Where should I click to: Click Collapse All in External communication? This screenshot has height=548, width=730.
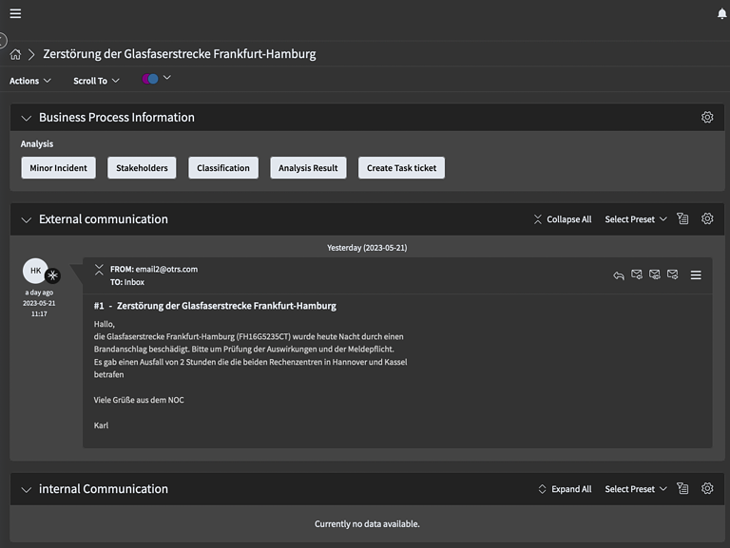[562, 219]
